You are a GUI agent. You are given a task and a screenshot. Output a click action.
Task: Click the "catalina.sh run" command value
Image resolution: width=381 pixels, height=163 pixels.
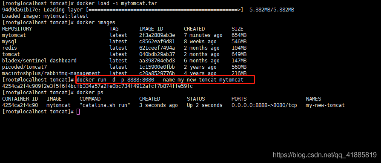[x=105, y=105]
